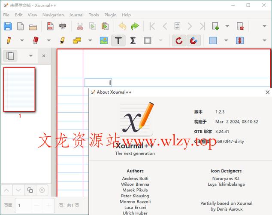272x215 pixels.
Task: Select the ruler measuring tool
Action: point(77,40)
